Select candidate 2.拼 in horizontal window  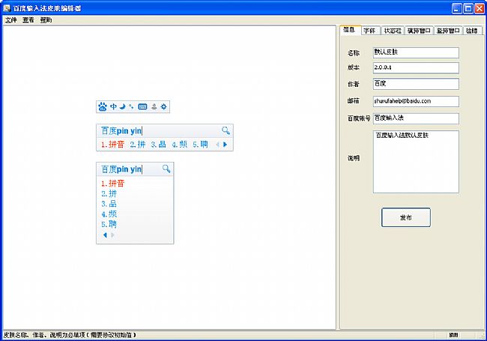tap(138, 145)
